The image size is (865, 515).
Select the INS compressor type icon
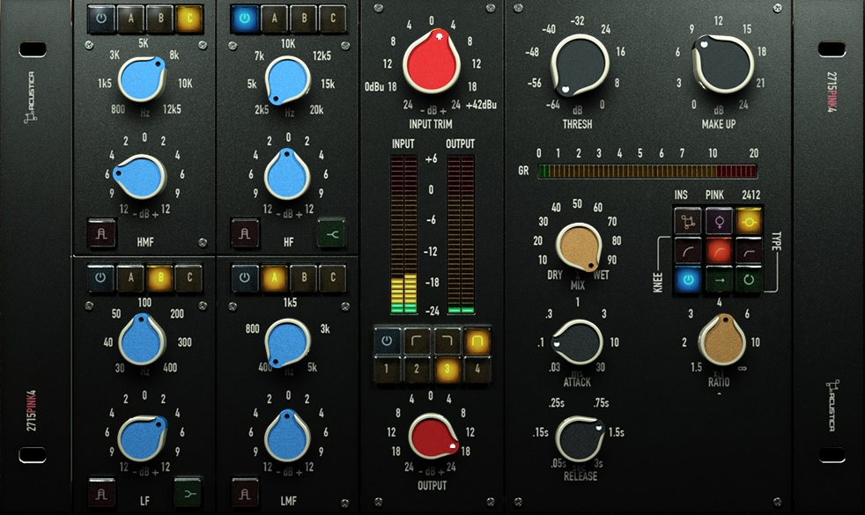[688, 221]
